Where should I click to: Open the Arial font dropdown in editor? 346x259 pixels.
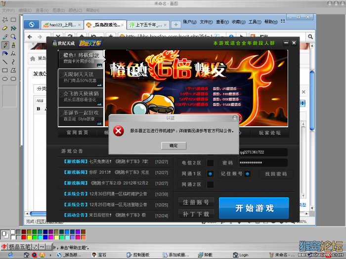41,101
